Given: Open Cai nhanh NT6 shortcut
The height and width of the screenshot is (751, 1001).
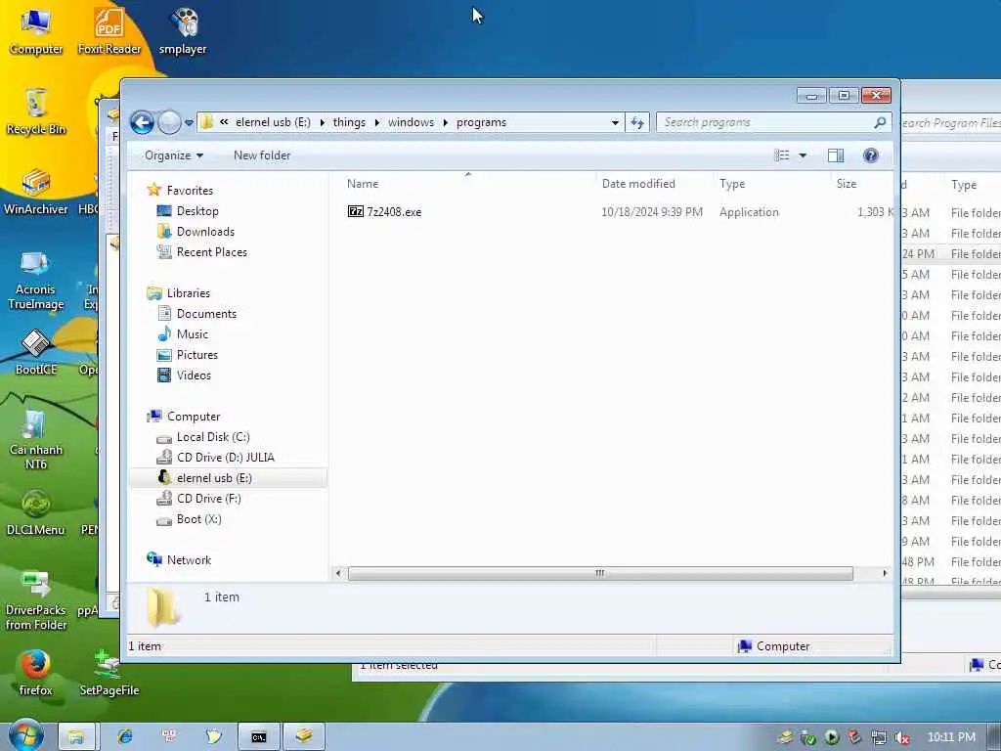Looking at the screenshot, I should [x=36, y=439].
